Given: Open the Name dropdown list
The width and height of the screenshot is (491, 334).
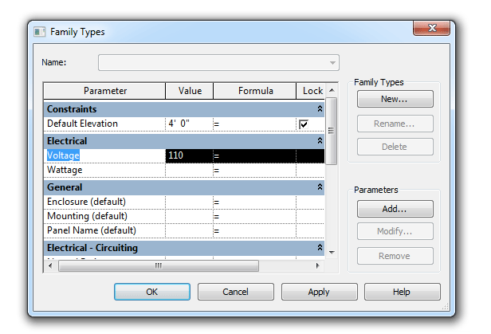Looking at the screenshot, I should tap(332, 63).
